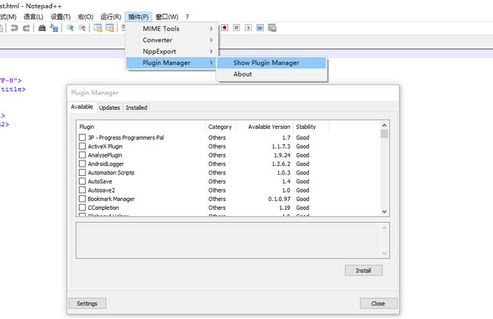Click version 1.9.24 of AnalysePlugin
493x319 pixels.
282,155
